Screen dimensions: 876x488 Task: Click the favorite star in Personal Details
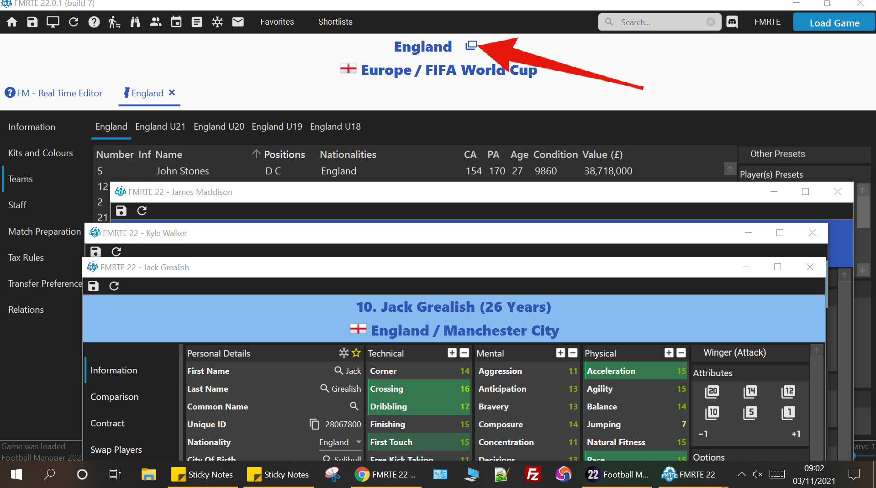[356, 353]
